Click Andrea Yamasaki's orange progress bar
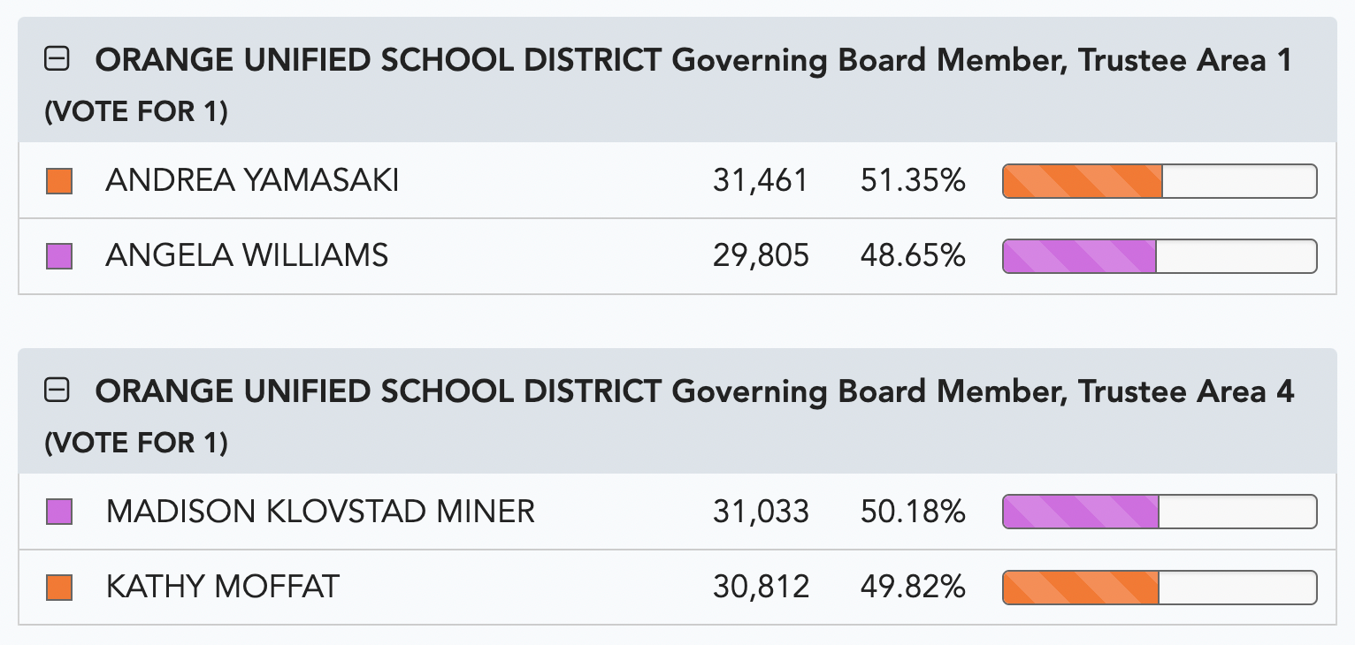The image size is (1355, 645). click(1160, 181)
